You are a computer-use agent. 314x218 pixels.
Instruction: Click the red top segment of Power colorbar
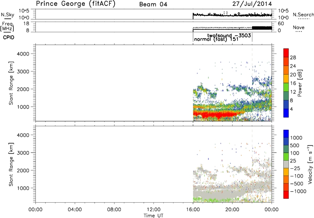(x=286, y=53)
